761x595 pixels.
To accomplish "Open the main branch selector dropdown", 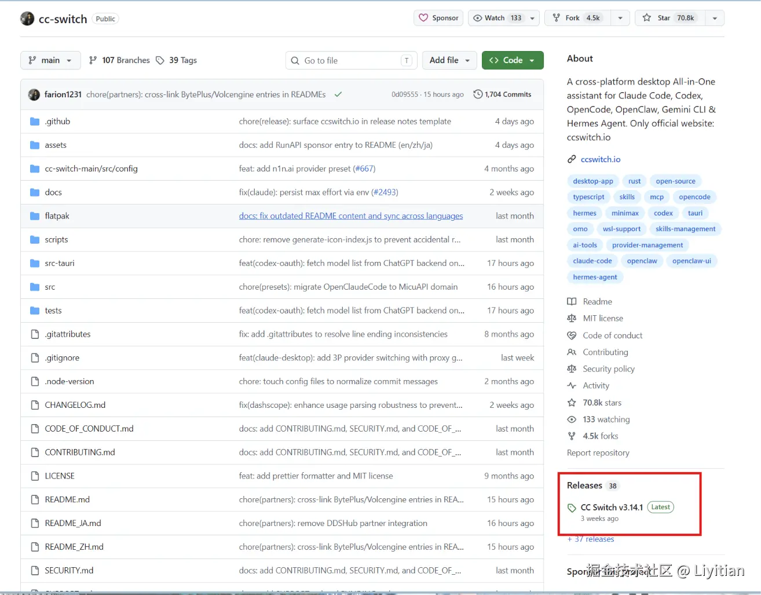I will [50, 60].
